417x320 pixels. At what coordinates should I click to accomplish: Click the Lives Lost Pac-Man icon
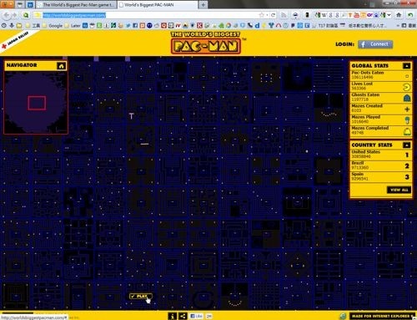pos(407,87)
